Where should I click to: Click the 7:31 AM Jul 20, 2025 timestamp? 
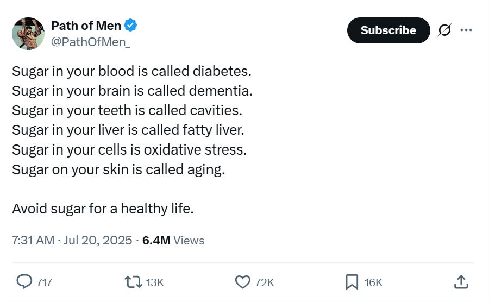pyautogui.click(x=72, y=240)
